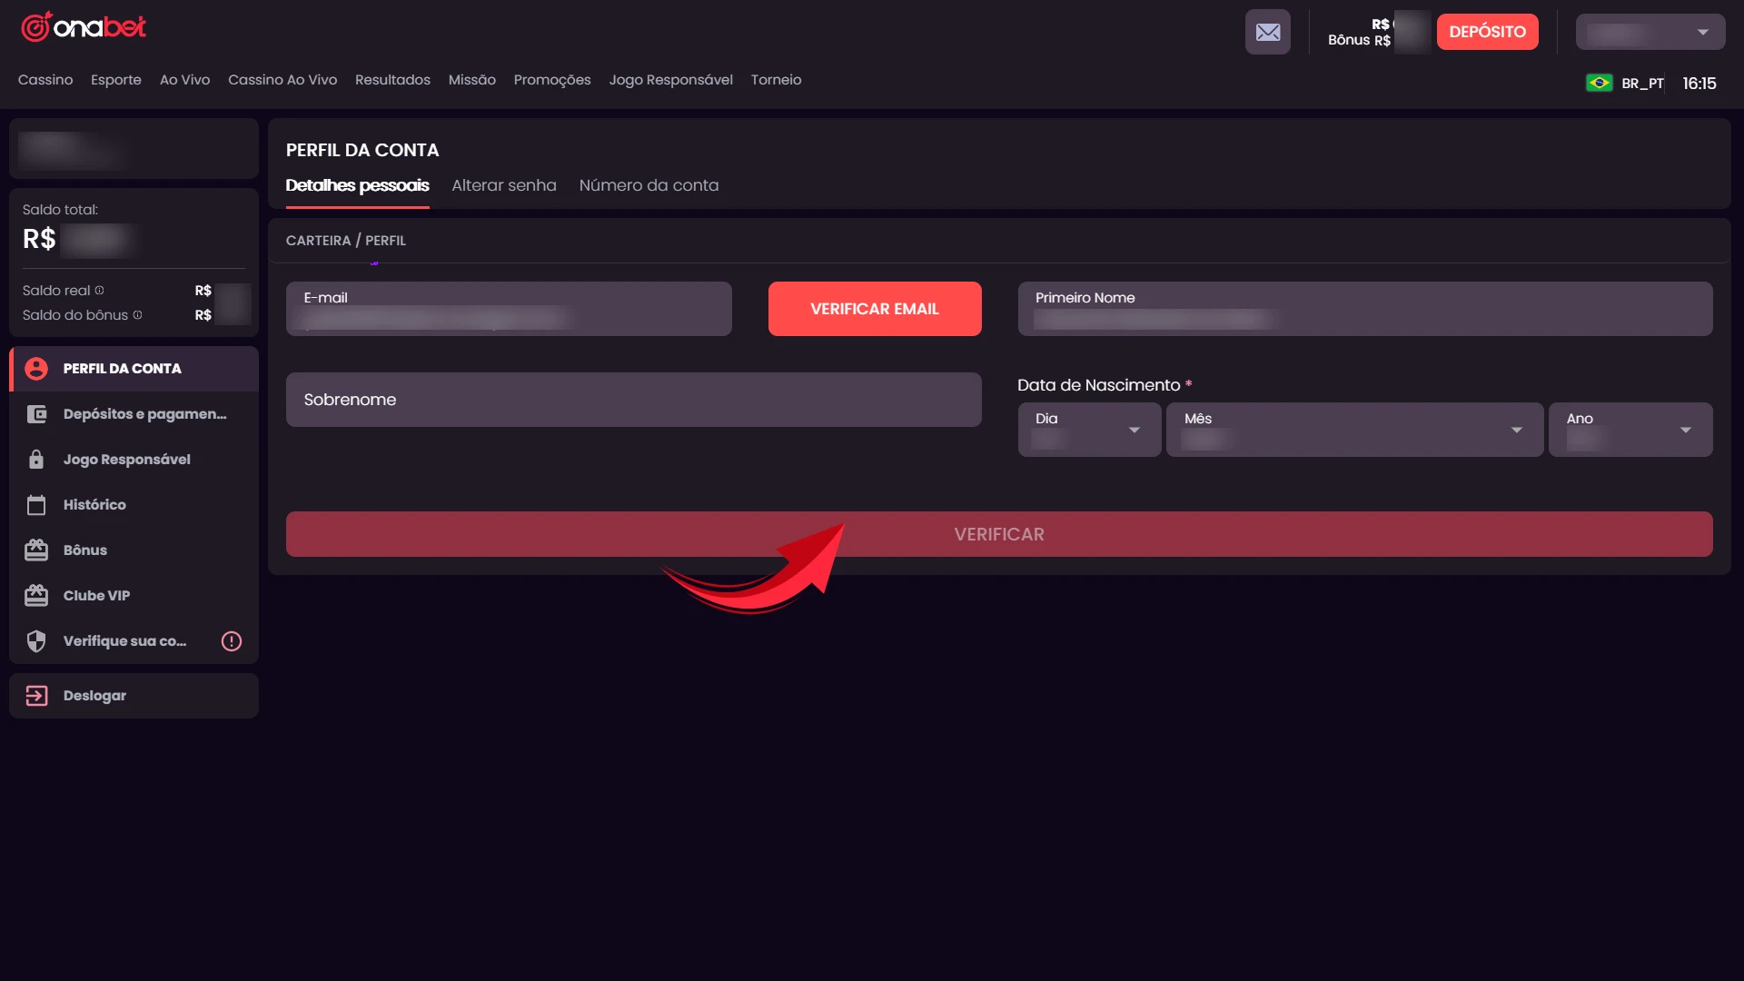
Task: Click the Onabet logo
Action: pos(84,27)
